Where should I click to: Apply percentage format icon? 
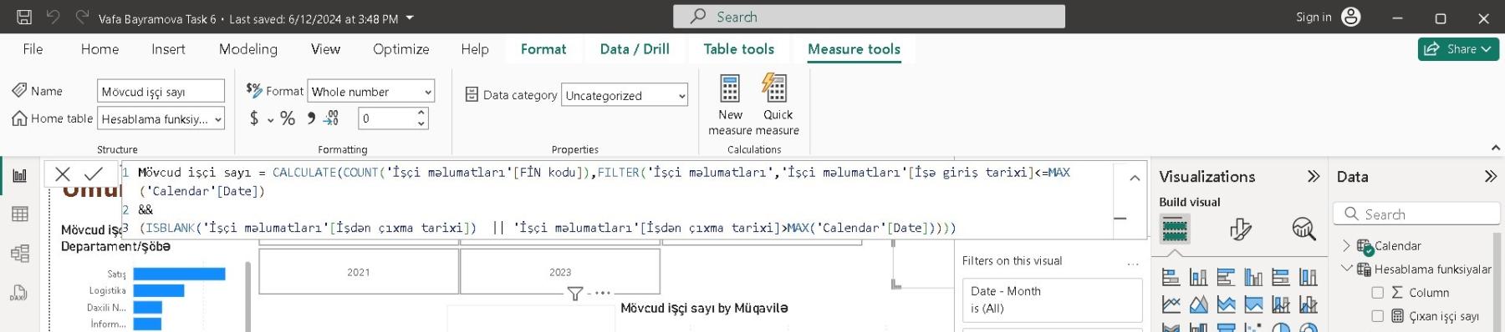click(x=288, y=118)
